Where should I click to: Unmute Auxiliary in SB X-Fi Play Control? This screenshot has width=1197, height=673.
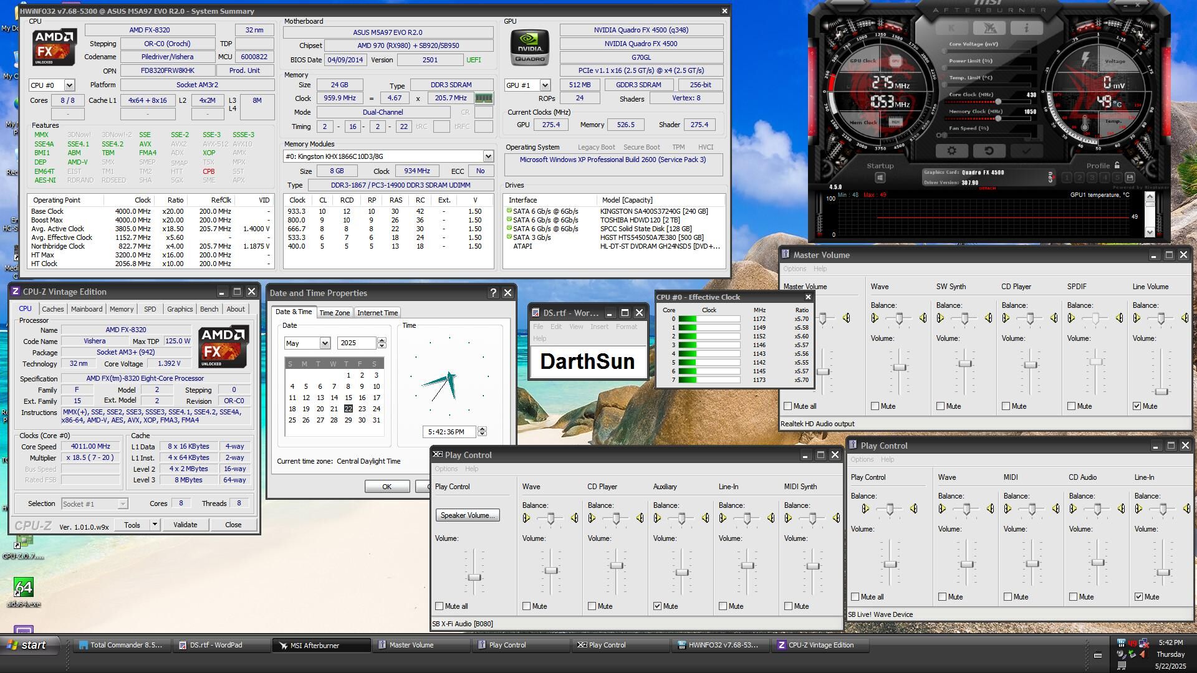658,606
